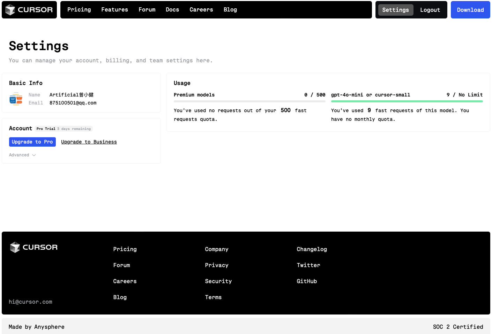Open Features in the top navigation

coord(115,10)
